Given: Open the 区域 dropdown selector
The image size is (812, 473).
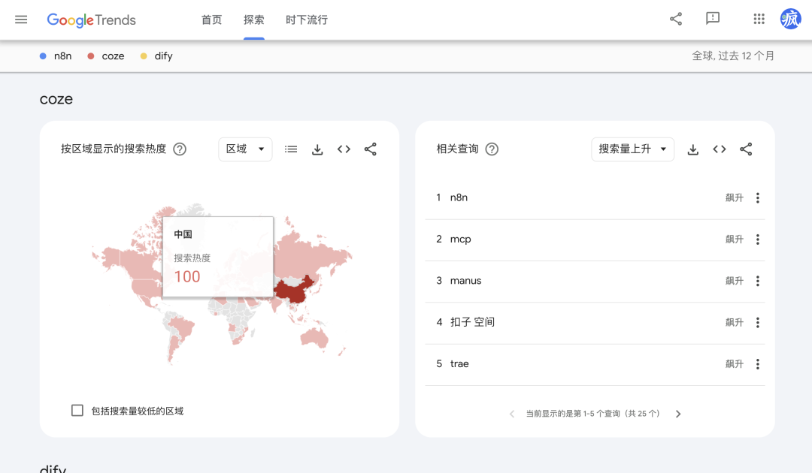Looking at the screenshot, I should point(245,149).
